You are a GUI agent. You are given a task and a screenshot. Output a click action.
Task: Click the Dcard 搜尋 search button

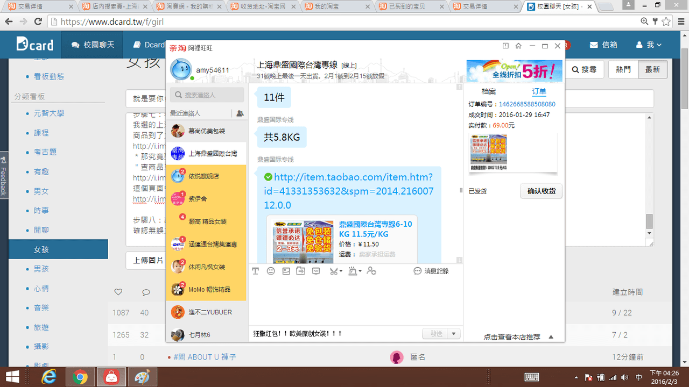point(584,69)
